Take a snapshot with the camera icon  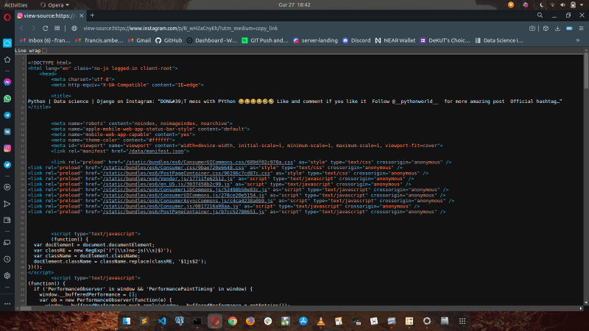[x=532, y=28]
